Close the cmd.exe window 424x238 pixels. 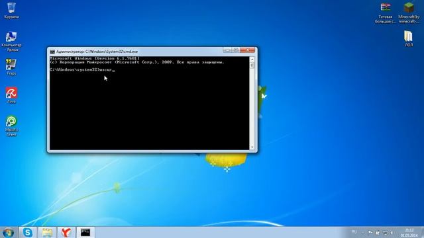(x=247, y=50)
